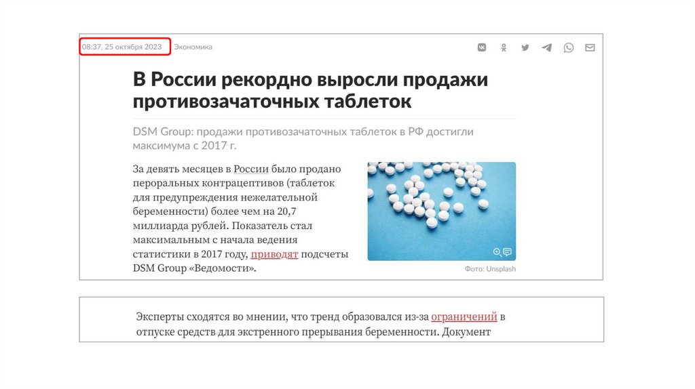Click the lead paragraph starting За девять месяцев
695x389 pixels.
(x=241, y=218)
